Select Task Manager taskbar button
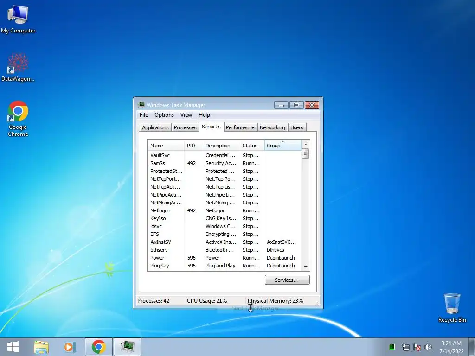The image size is (475, 356). pos(127,347)
